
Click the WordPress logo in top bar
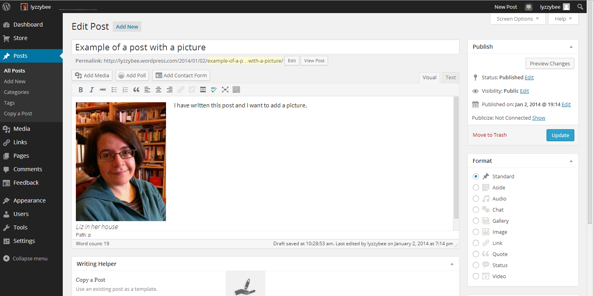pos(6,7)
